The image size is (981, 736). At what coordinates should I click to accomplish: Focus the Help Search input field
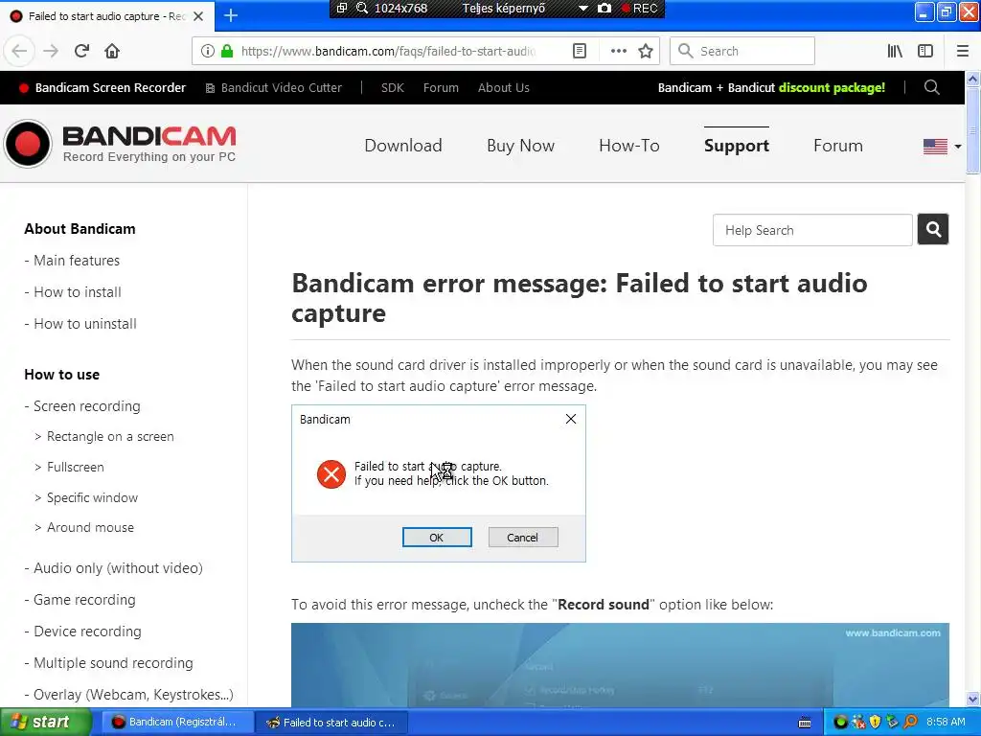tap(812, 230)
